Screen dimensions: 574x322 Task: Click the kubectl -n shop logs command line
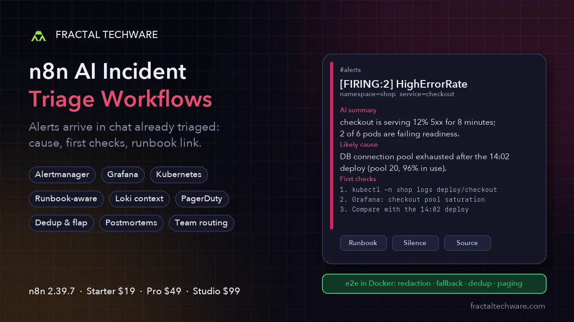(418, 190)
